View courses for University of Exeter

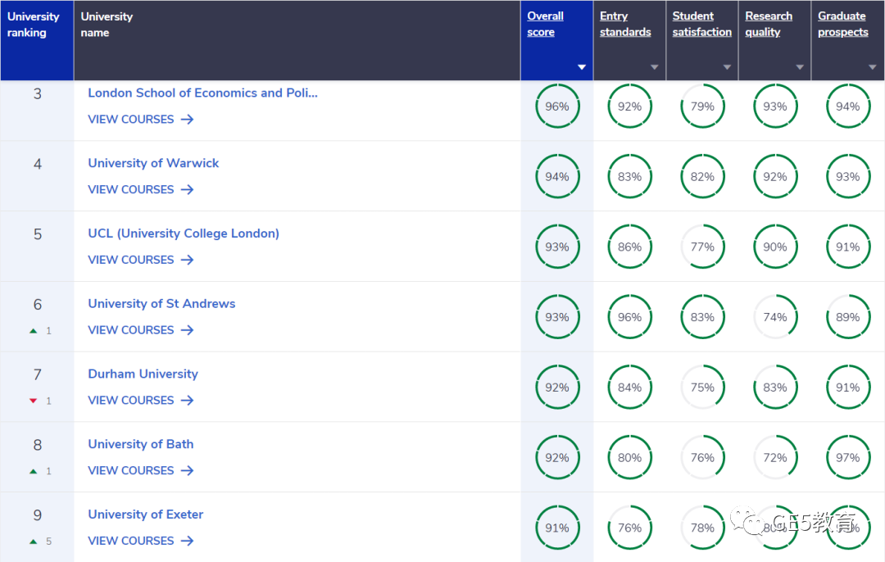tap(141, 541)
